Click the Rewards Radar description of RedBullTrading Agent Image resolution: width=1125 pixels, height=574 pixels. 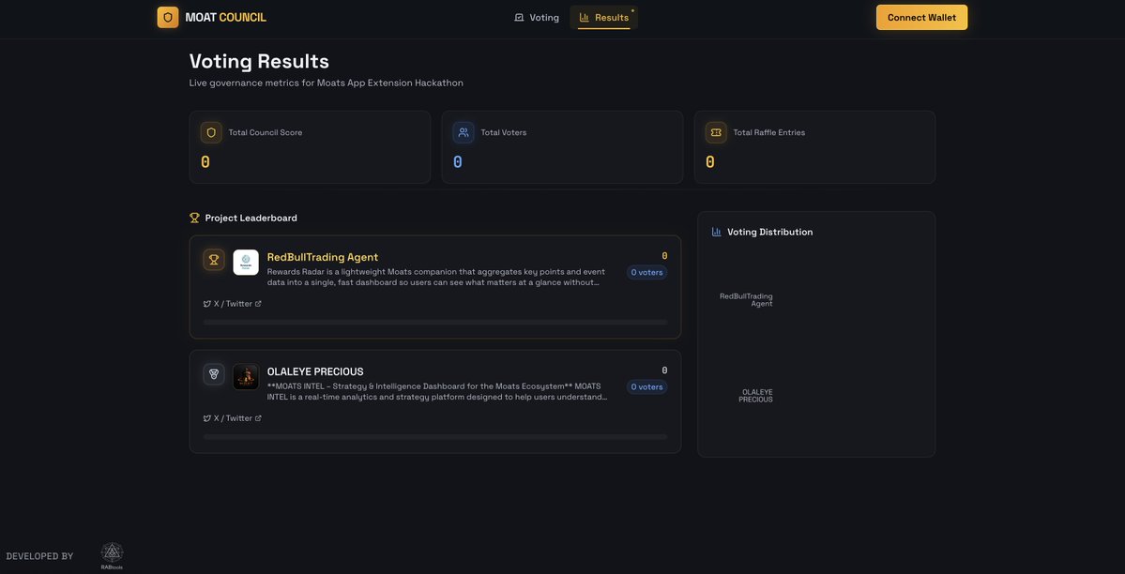(436, 277)
